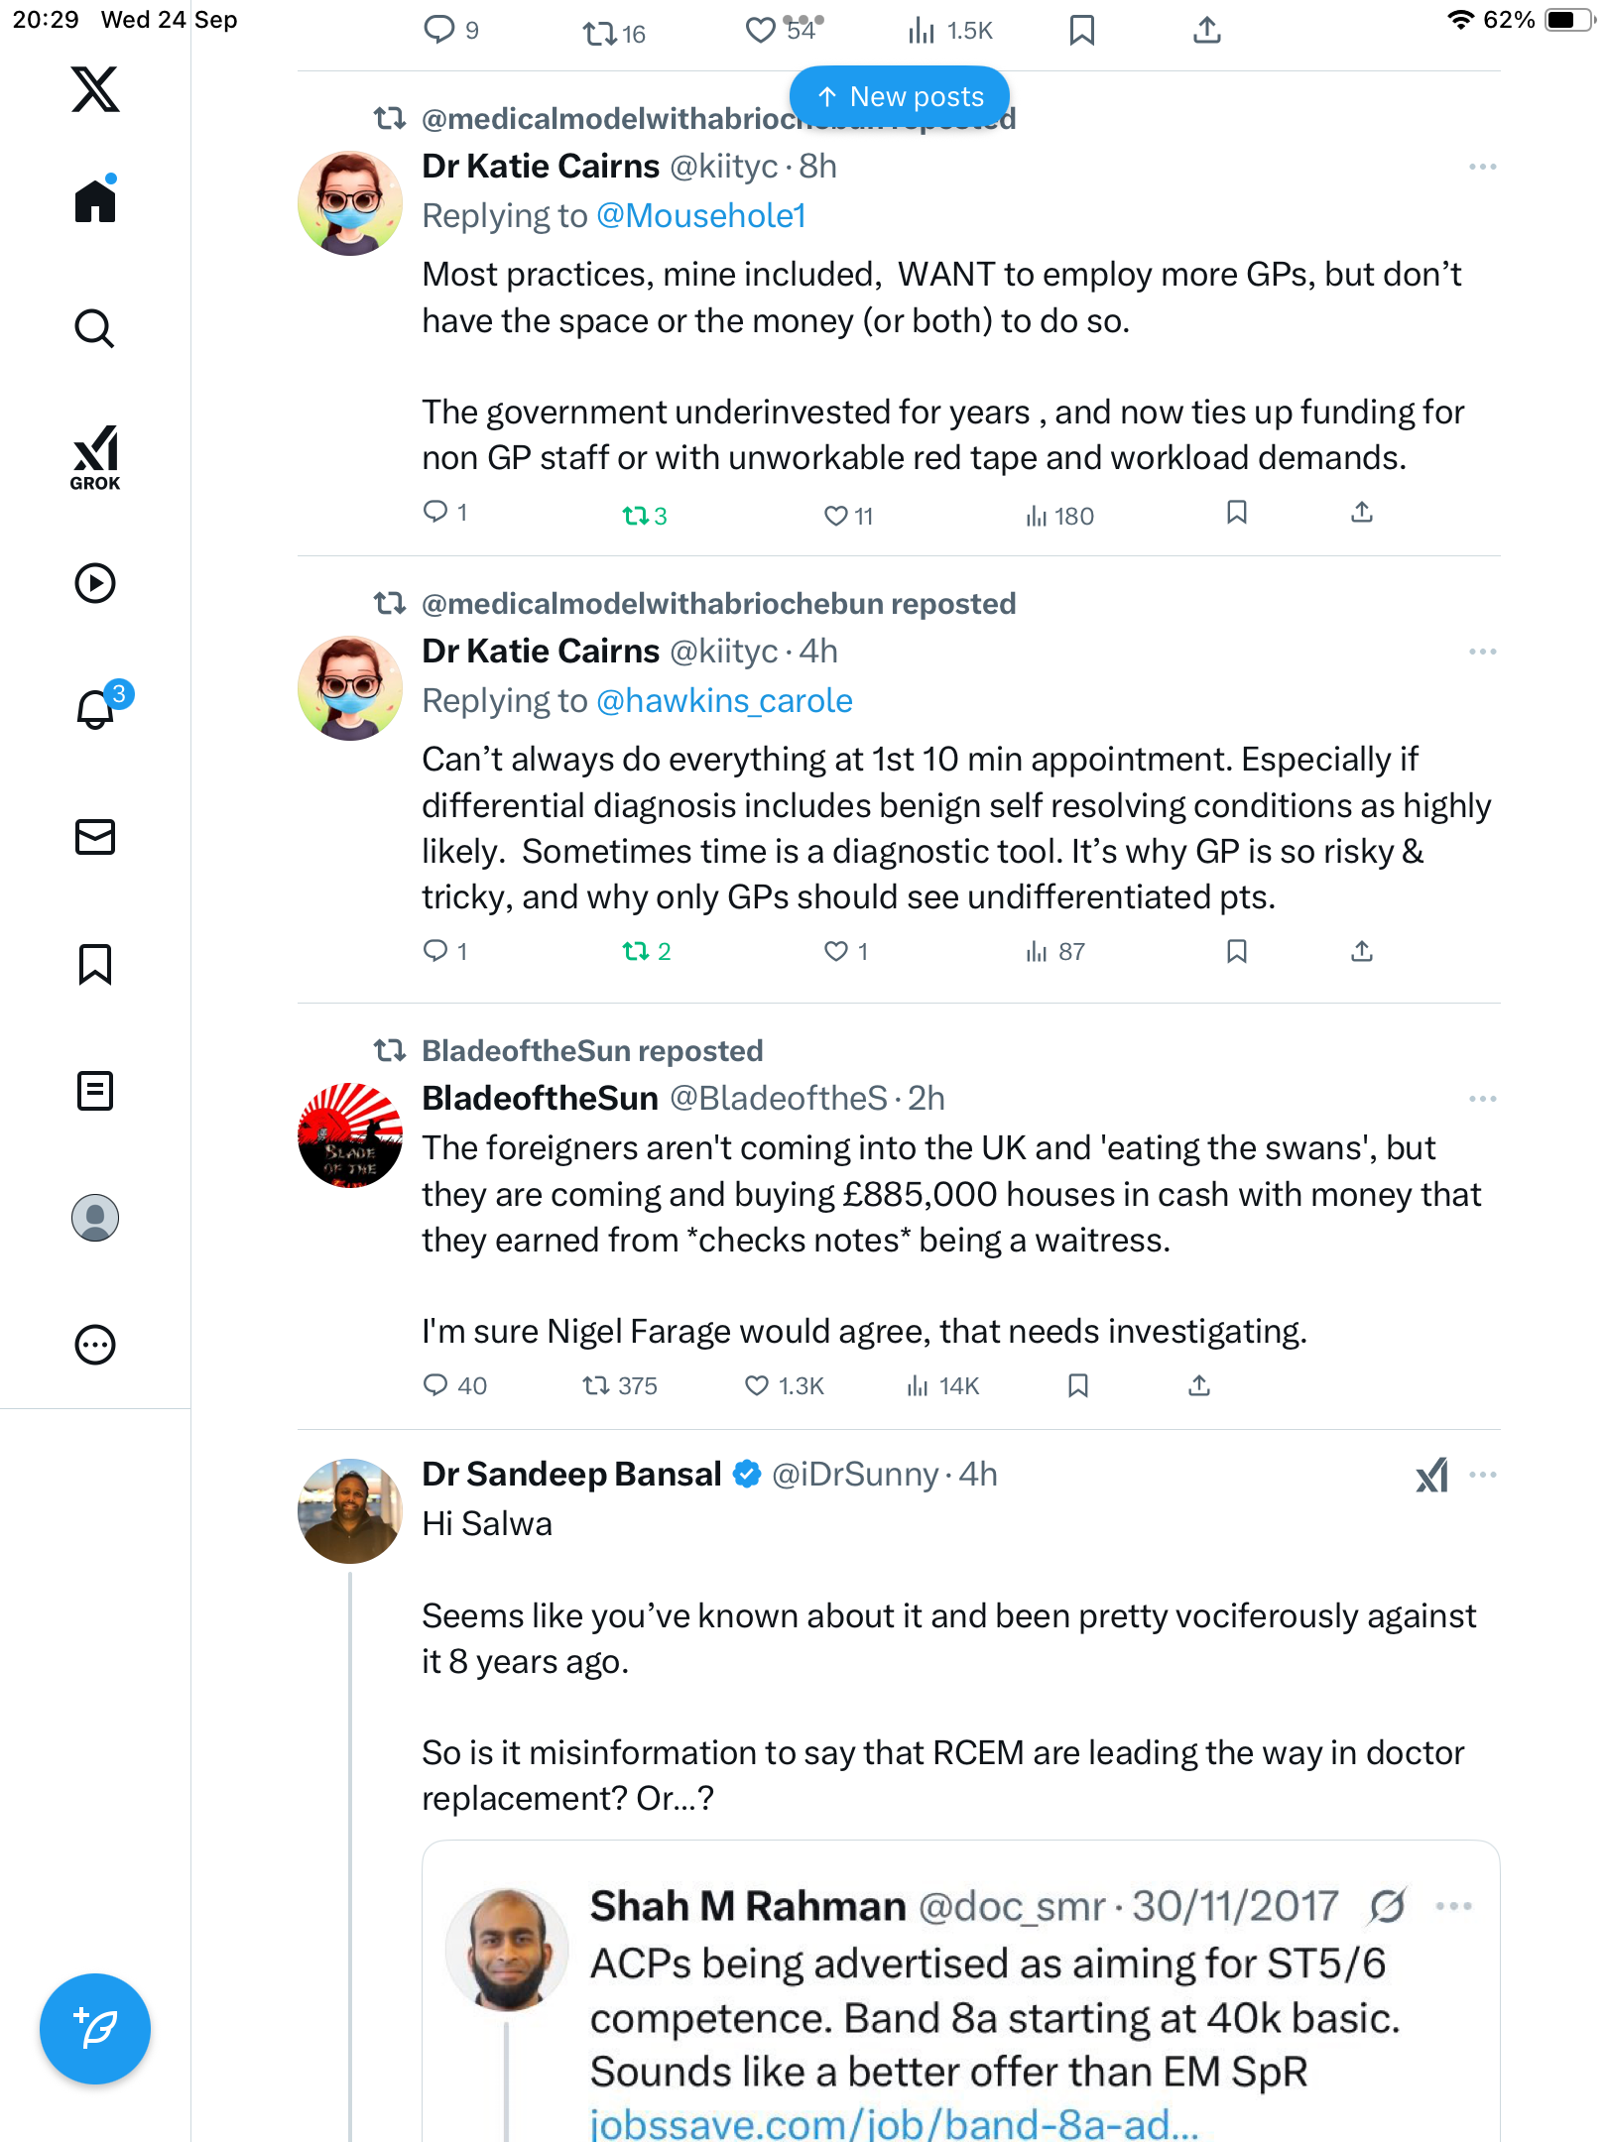Screen dimensions: 1607x2142
Task: Expand the sidebar More menu
Action: click(95, 1345)
